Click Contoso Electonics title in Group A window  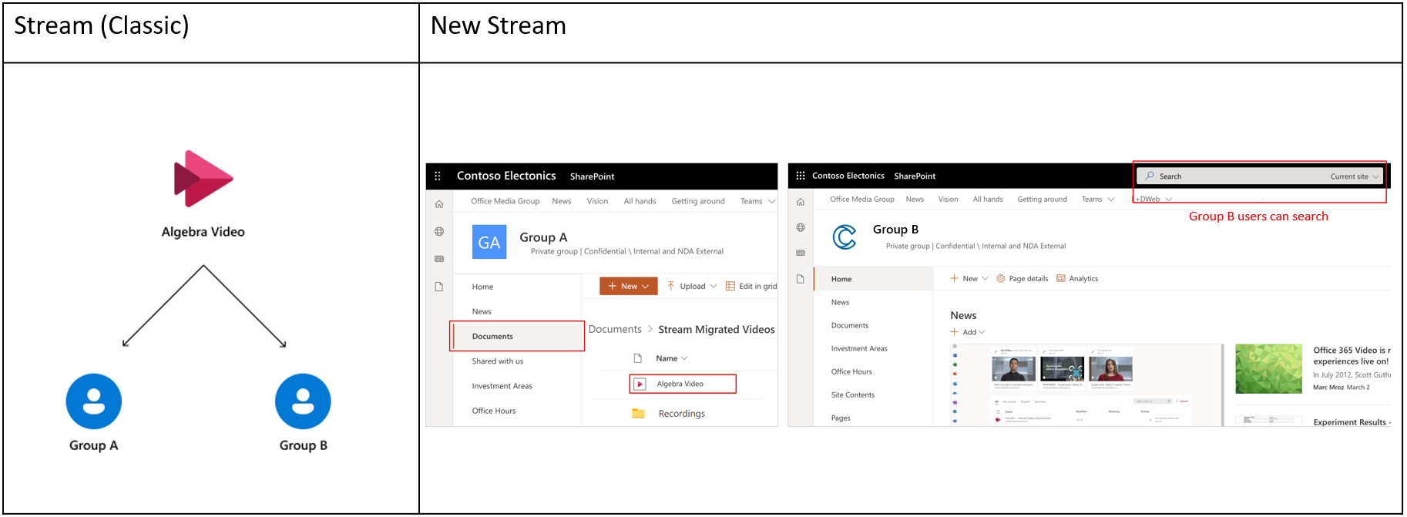(x=506, y=176)
